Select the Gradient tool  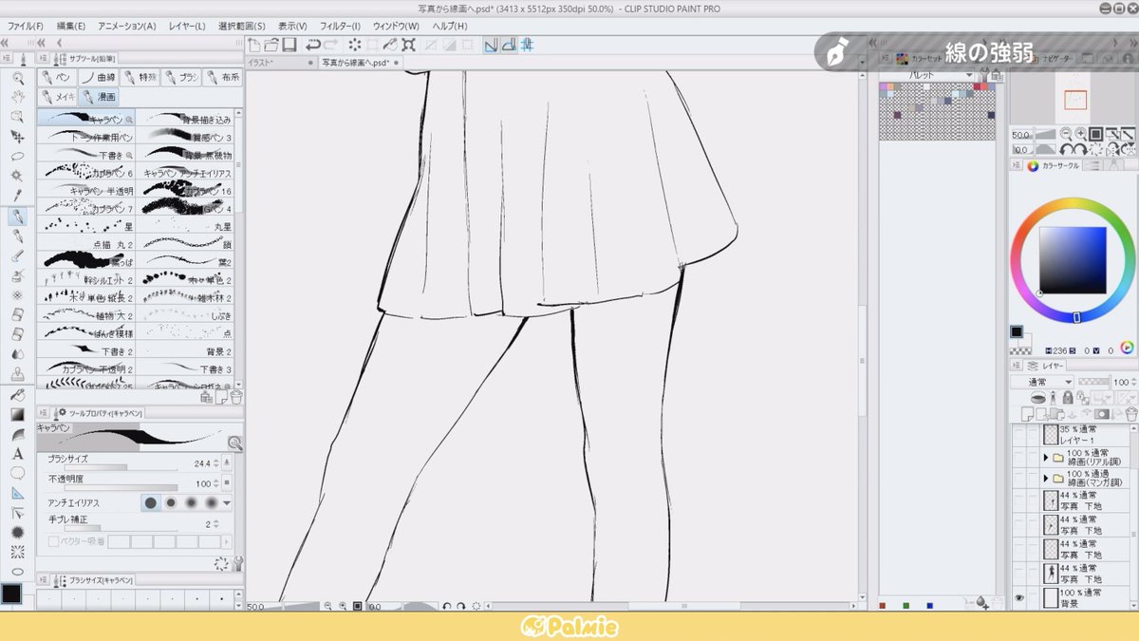[x=17, y=414]
